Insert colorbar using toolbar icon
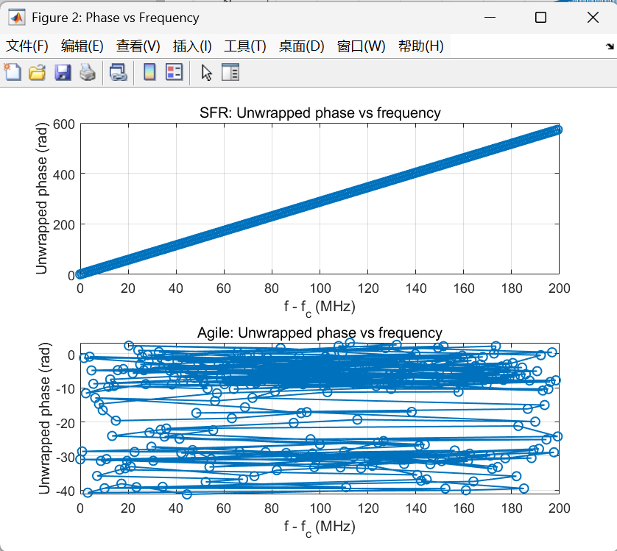Screen dimensions: 617x551 click(x=149, y=72)
